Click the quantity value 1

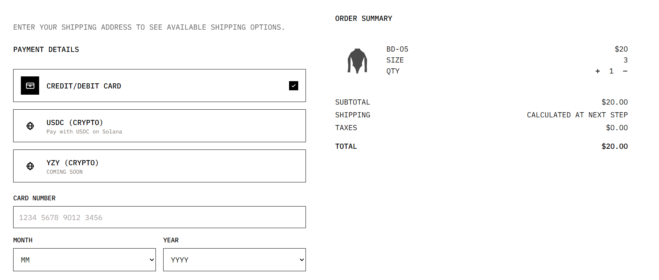click(x=611, y=71)
